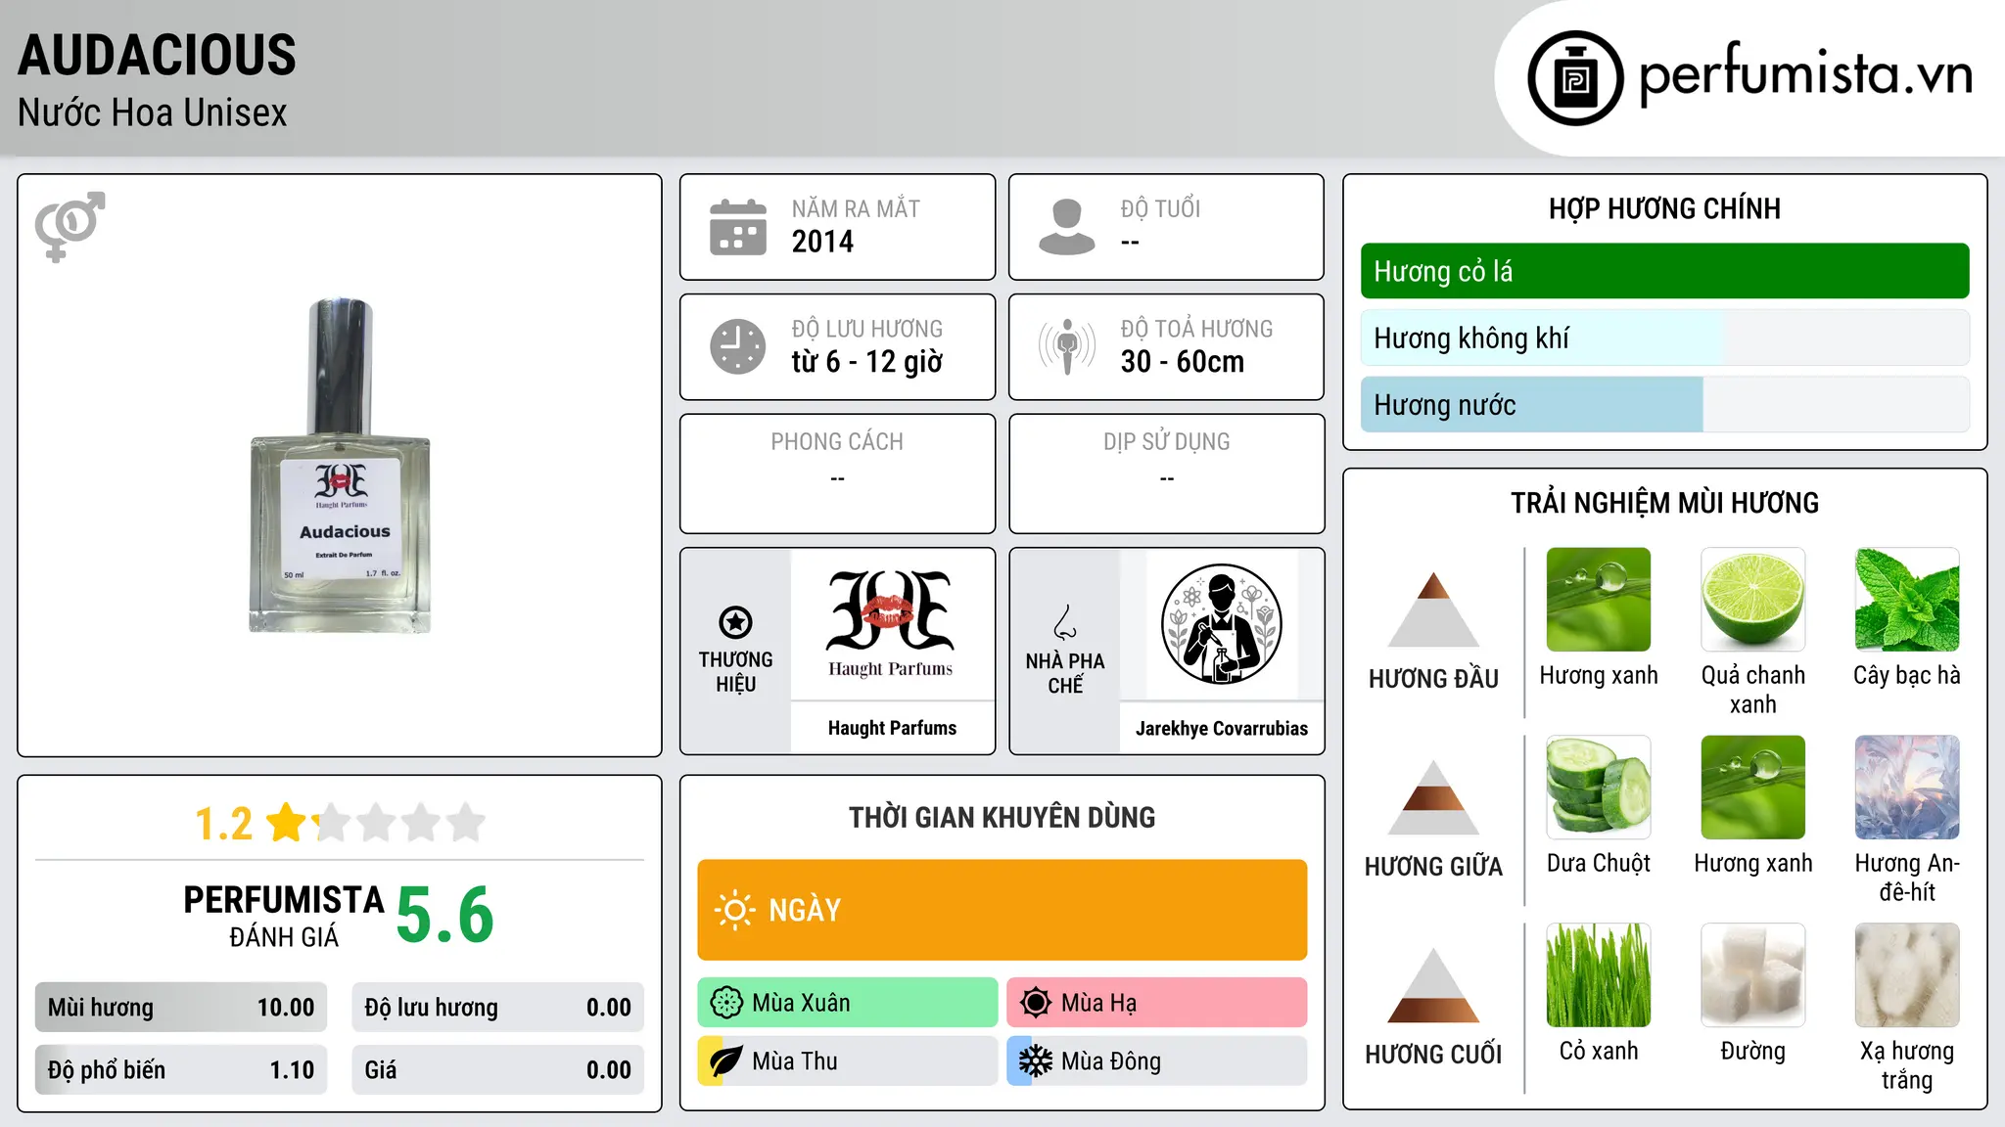Open the Haught Parfums brand name link
This screenshot has width=2005, height=1127.
(x=892, y=728)
